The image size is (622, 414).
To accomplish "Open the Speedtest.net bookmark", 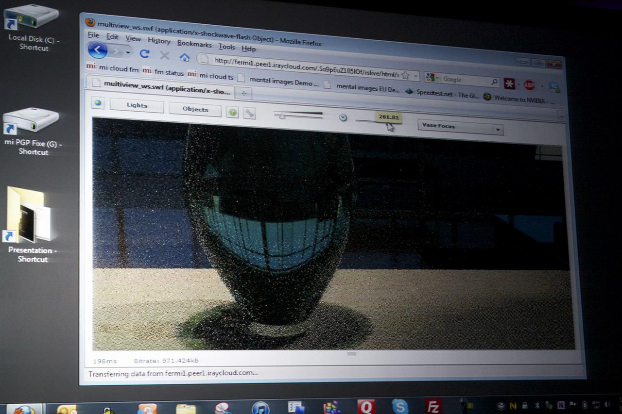I will coord(442,93).
